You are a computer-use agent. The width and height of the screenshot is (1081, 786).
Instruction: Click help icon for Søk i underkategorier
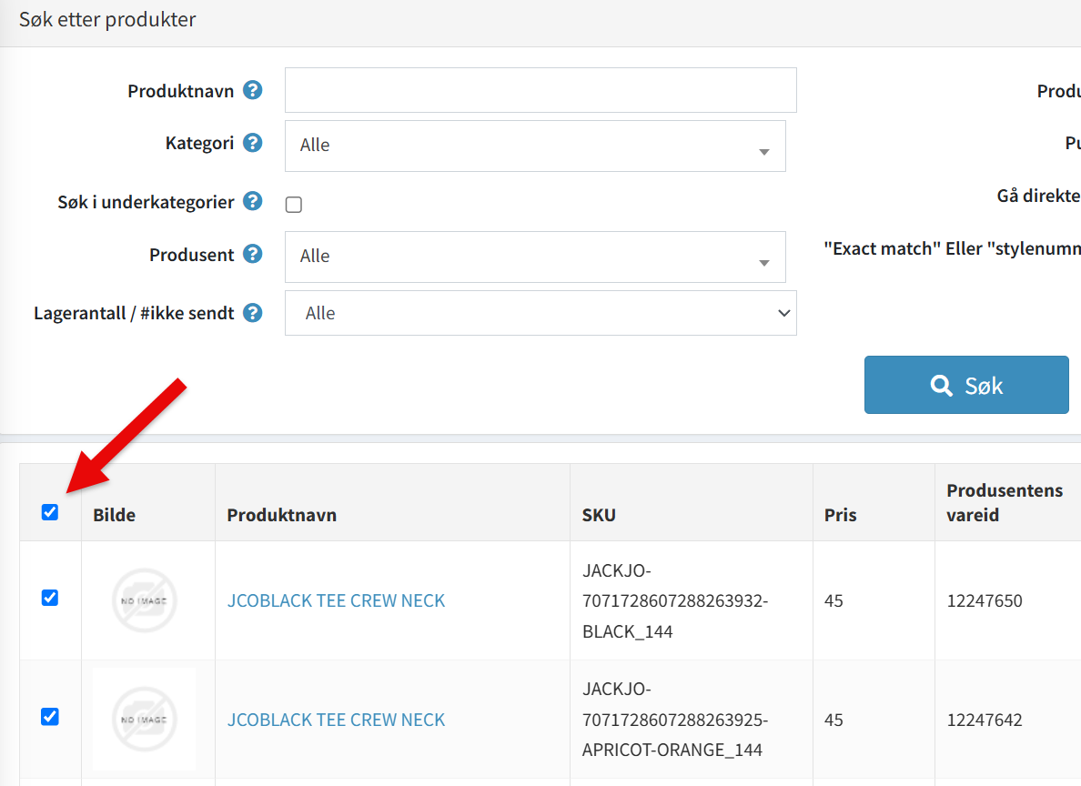pos(253,202)
